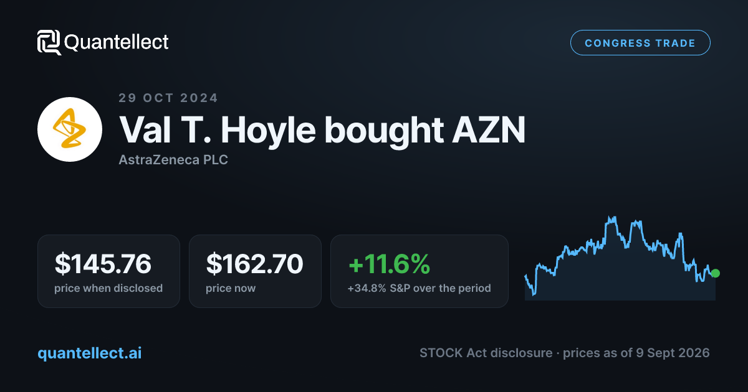Screen dimensions: 748x392
Task: Click the Quantellect logo icon
Action: (49, 42)
